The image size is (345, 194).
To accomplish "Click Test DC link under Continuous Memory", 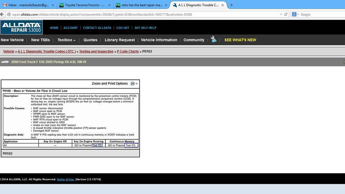I will [131, 145].
